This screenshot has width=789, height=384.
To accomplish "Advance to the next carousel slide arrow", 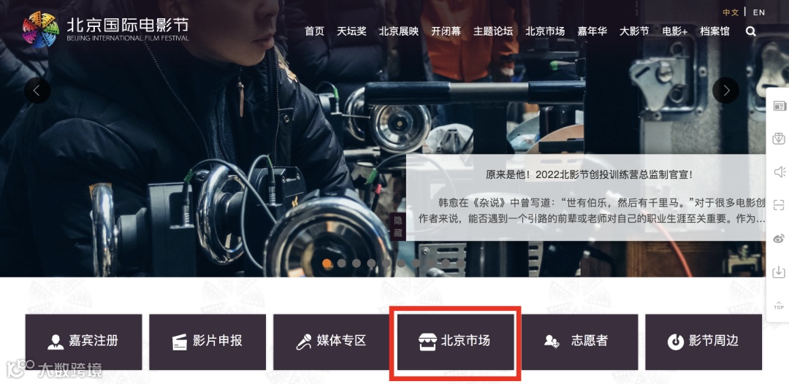I will pyautogui.click(x=725, y=91).
